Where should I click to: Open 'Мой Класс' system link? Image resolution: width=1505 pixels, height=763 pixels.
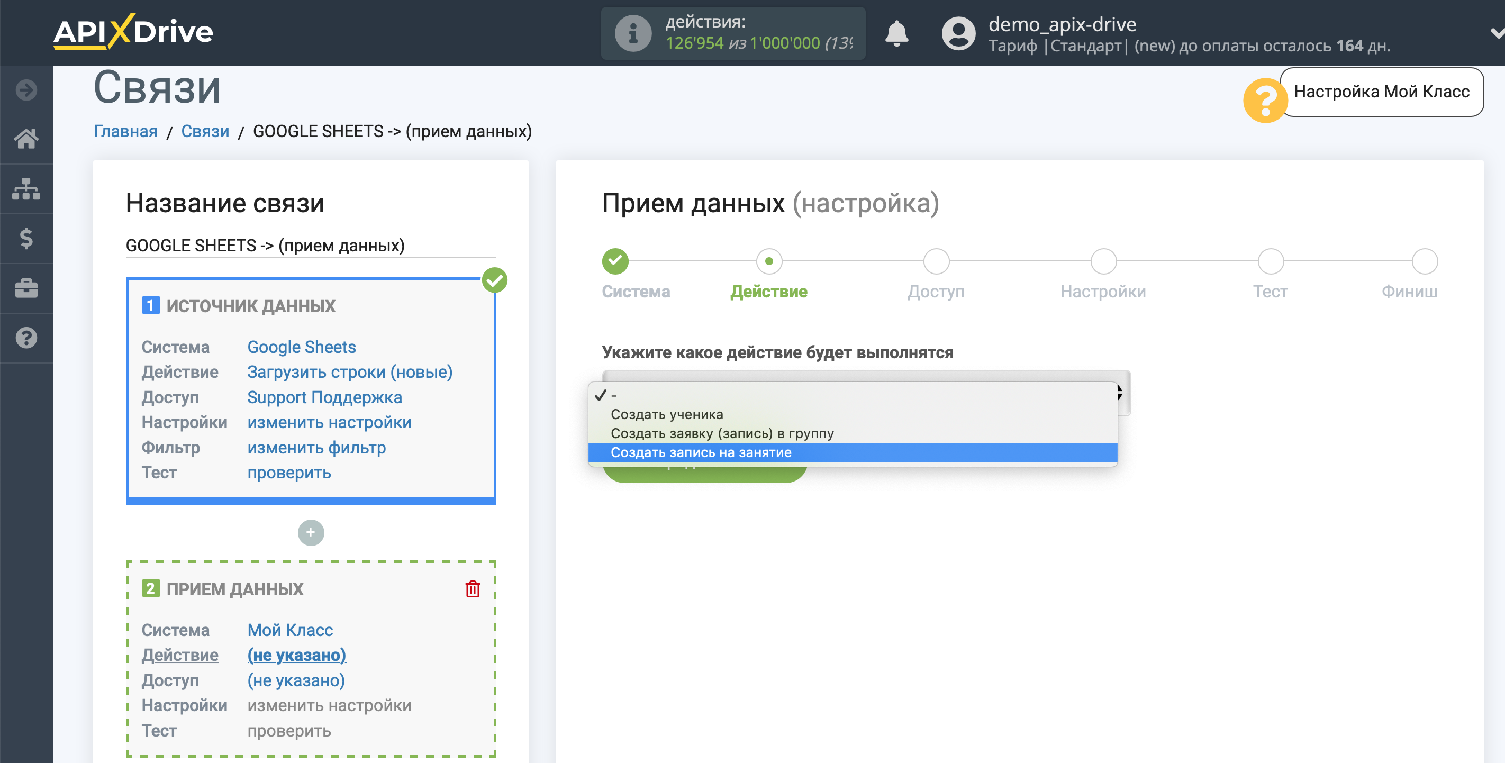click(290, 630)
